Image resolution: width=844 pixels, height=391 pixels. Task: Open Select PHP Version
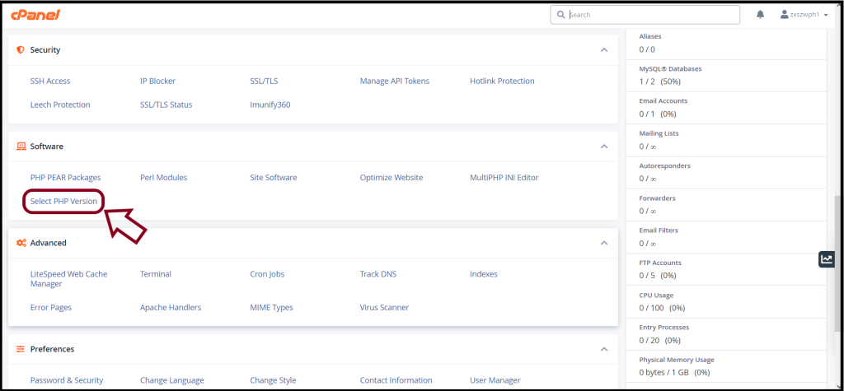tap(63, 201)
